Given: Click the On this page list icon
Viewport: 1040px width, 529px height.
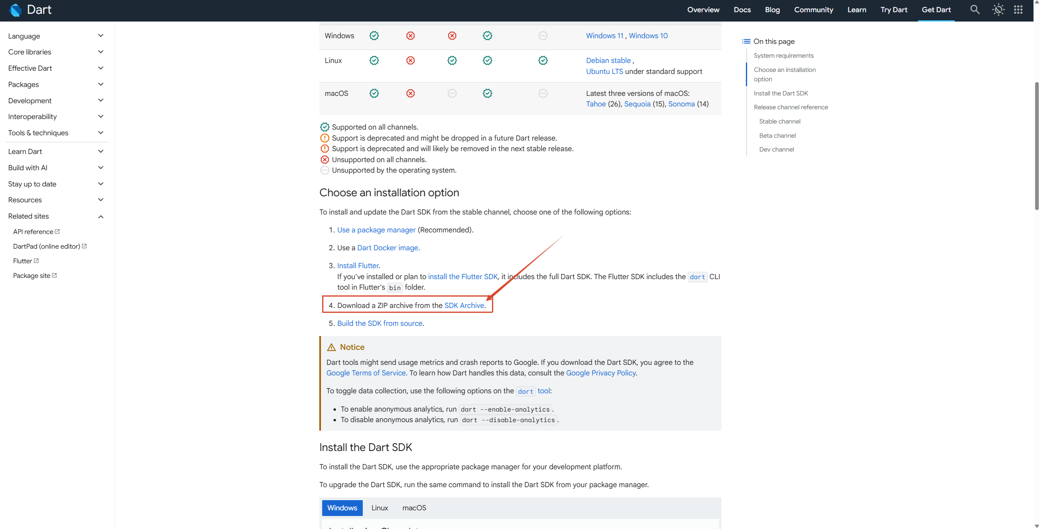Looking at the screenshot, I should pyautogui.click(x=746, y=41).
